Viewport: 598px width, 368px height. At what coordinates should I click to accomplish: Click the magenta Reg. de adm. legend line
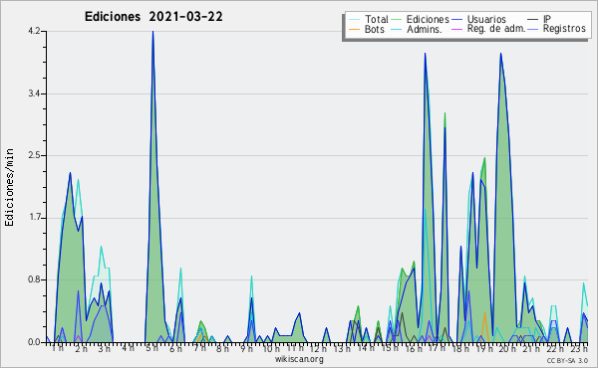tap(456, 29)
